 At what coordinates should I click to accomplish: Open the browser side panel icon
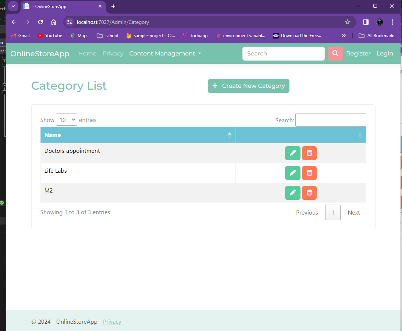(366, 22)
